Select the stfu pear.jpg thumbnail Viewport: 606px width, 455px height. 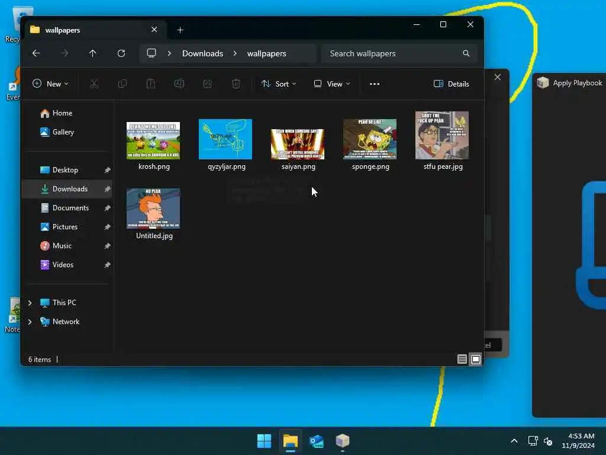coord(442,136)
